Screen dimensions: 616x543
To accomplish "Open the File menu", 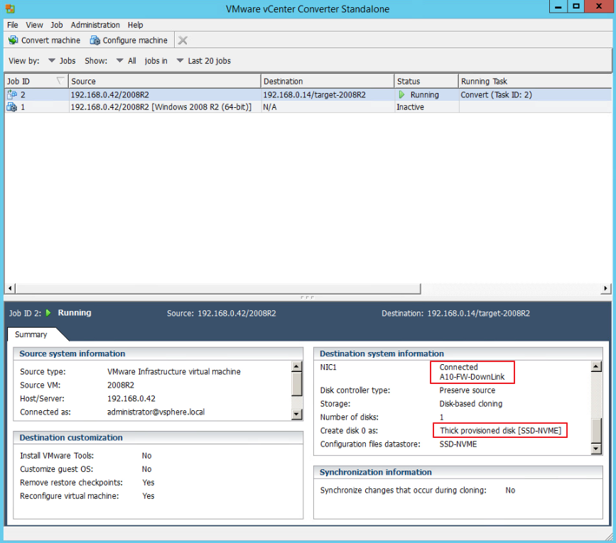I will pyautogui.click(x=13, y=25).
